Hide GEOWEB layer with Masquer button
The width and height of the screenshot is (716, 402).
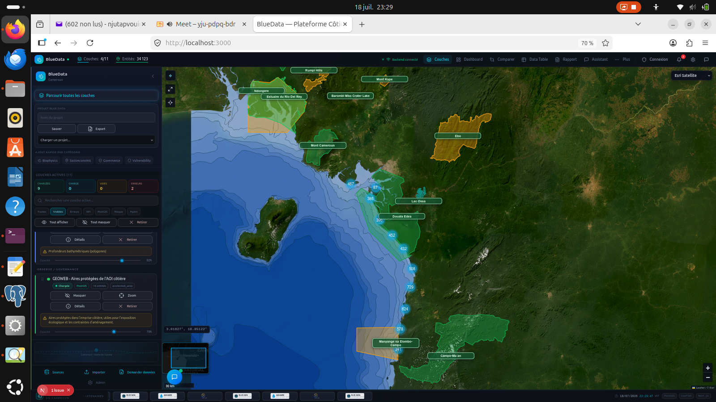(75, 296)
